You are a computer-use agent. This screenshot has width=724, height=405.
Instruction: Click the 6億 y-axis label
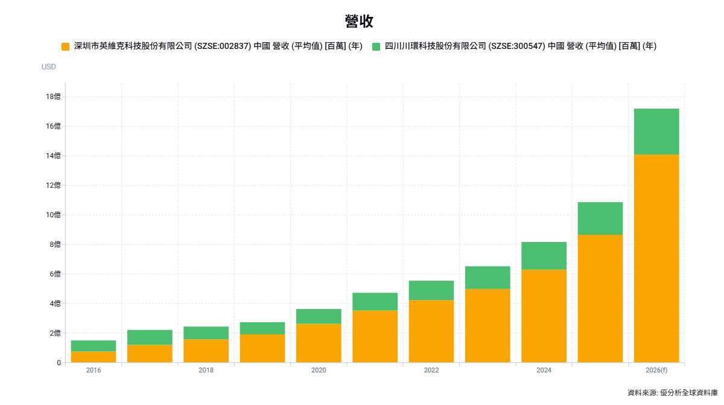pyautogui.click(x=56, y=274)
